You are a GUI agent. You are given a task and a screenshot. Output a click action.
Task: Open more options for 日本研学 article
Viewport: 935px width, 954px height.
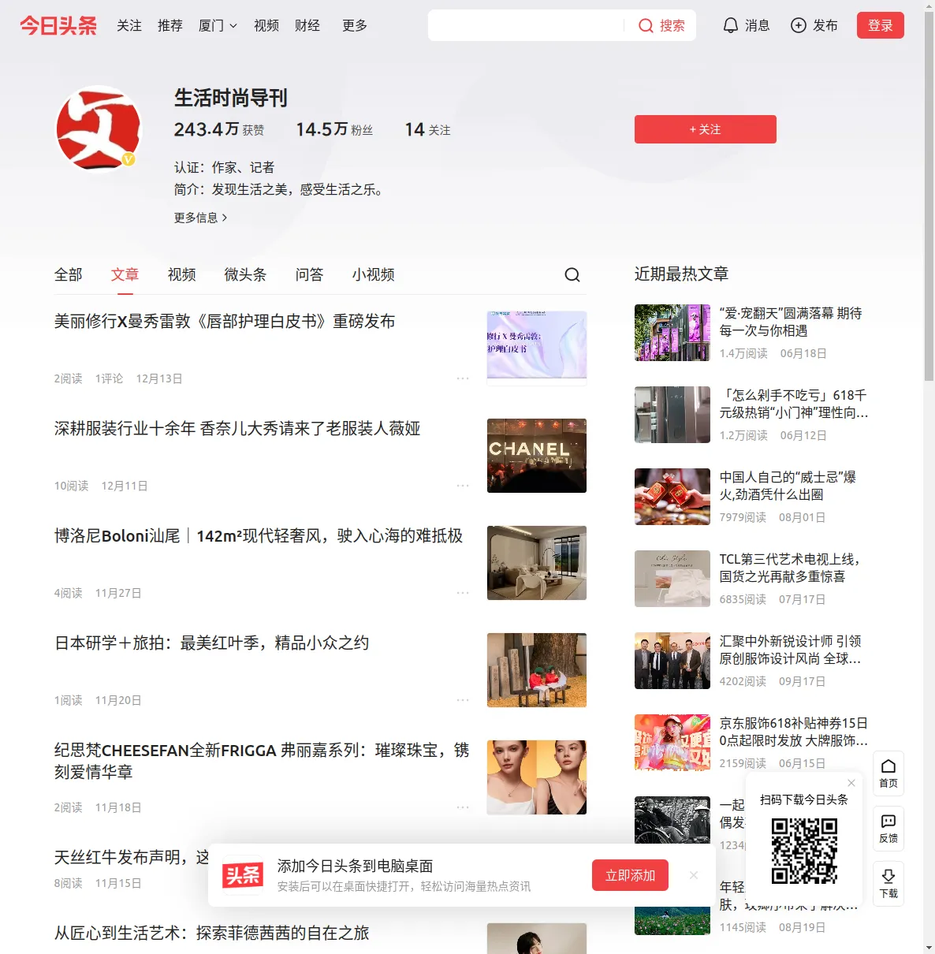click(463, 700)
